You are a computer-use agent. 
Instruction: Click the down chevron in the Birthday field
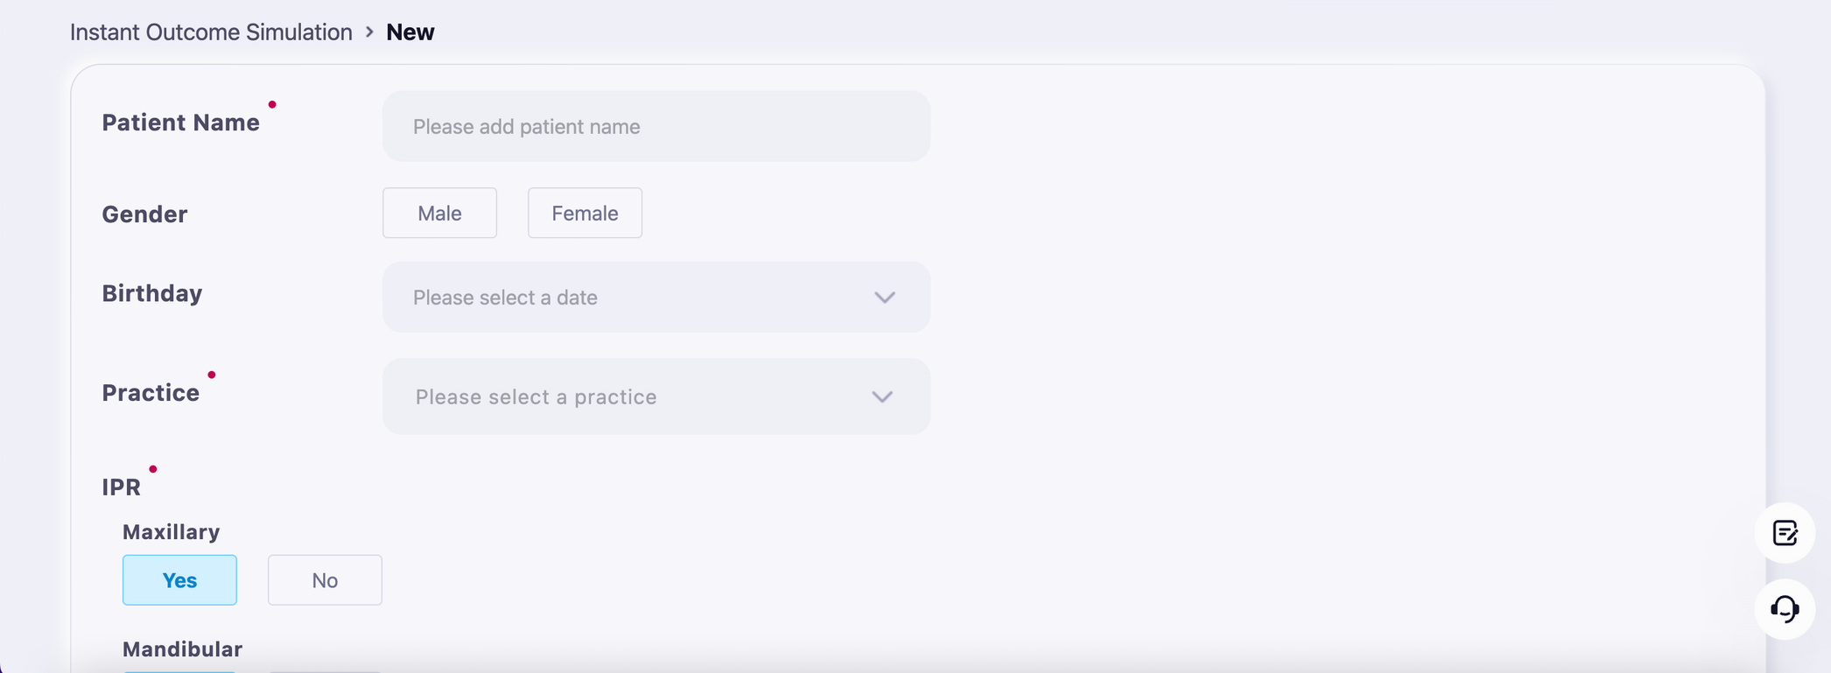(x=885, y=298)
